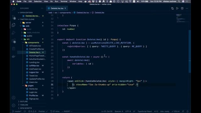This screenshot has width=201, height=113.
Task: Click the Open Changes compare icon
Action: pos(172,8)
